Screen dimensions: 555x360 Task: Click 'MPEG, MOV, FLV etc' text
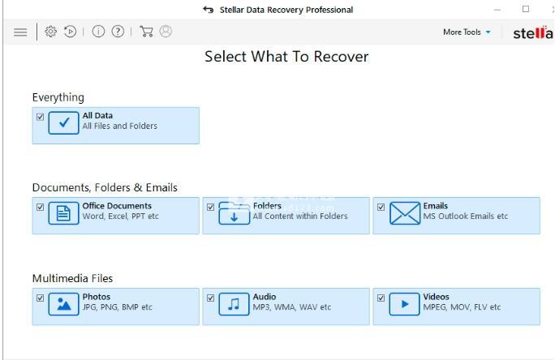pyautogui.click(x=462, y=307)
